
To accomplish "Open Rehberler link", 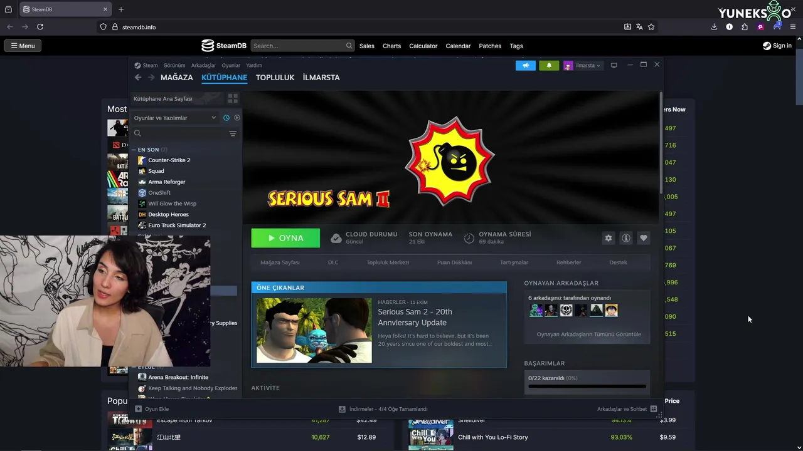I will (568, 262).
